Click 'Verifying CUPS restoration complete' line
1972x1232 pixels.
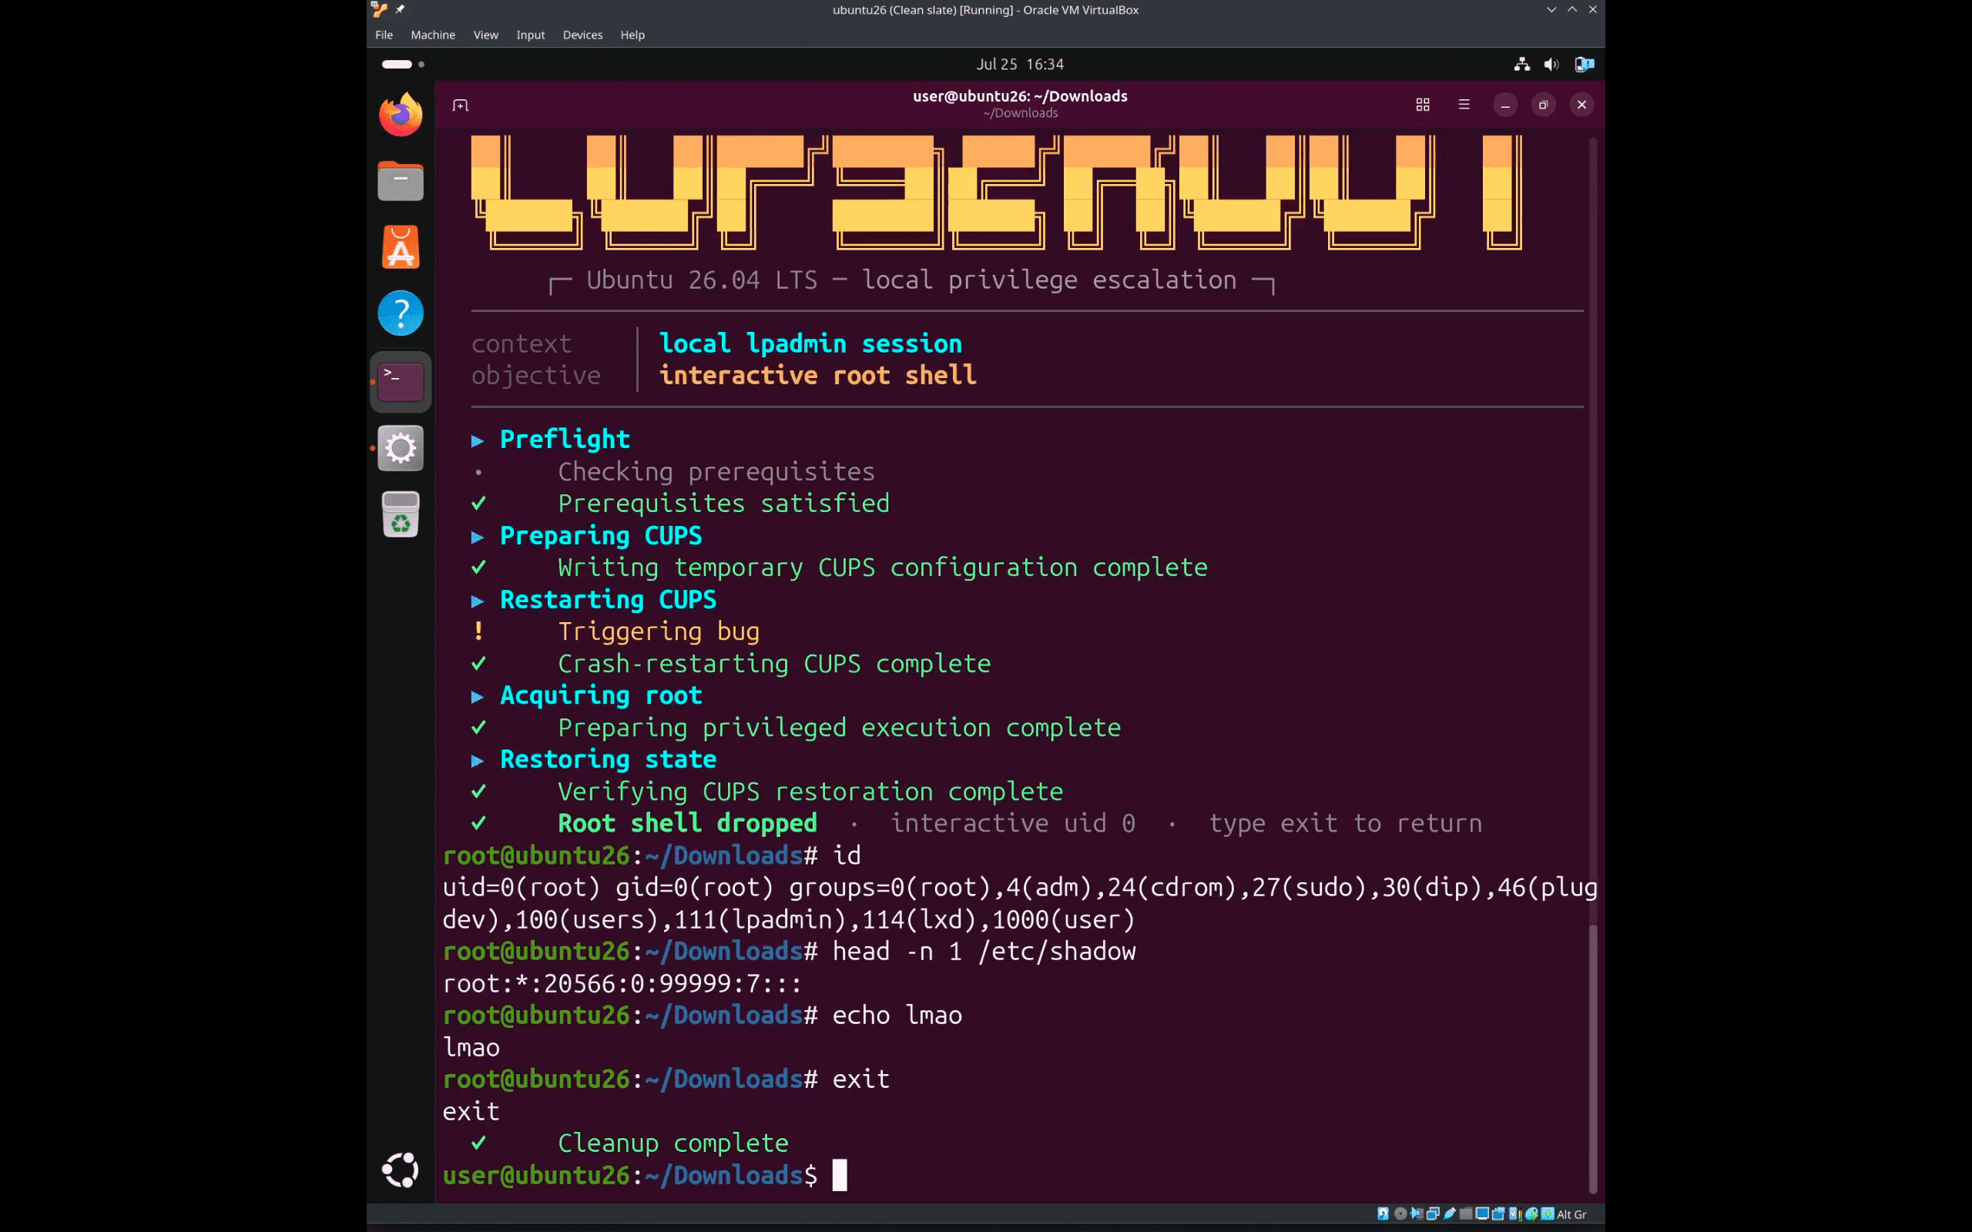811,792
